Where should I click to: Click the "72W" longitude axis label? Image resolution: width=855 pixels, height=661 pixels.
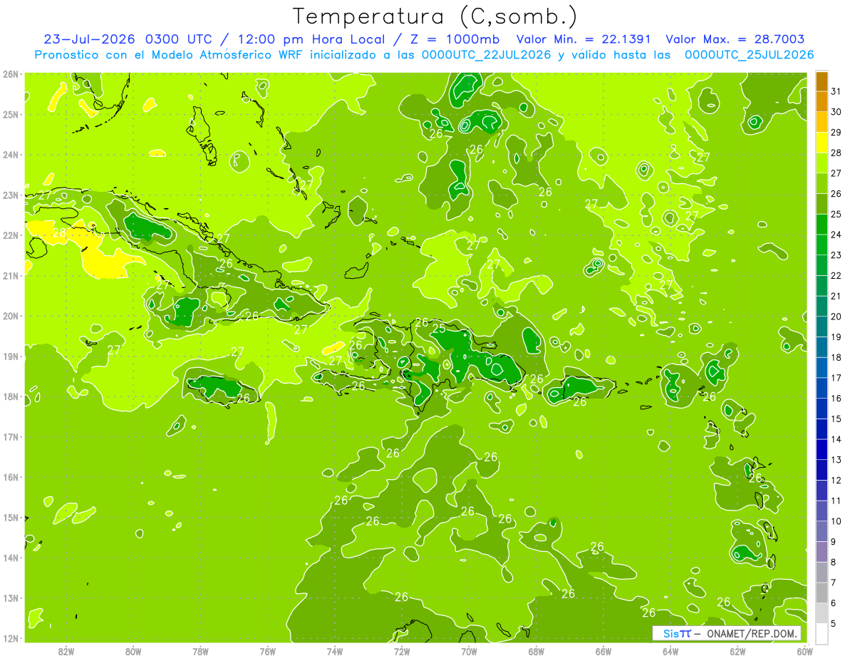tap(402, 651)
